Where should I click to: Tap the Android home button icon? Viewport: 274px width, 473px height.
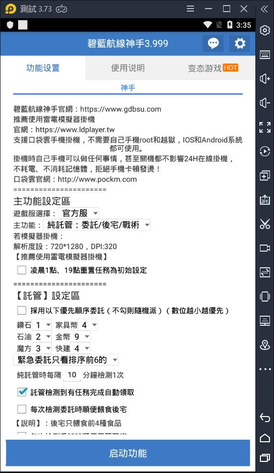coord(264,438)
